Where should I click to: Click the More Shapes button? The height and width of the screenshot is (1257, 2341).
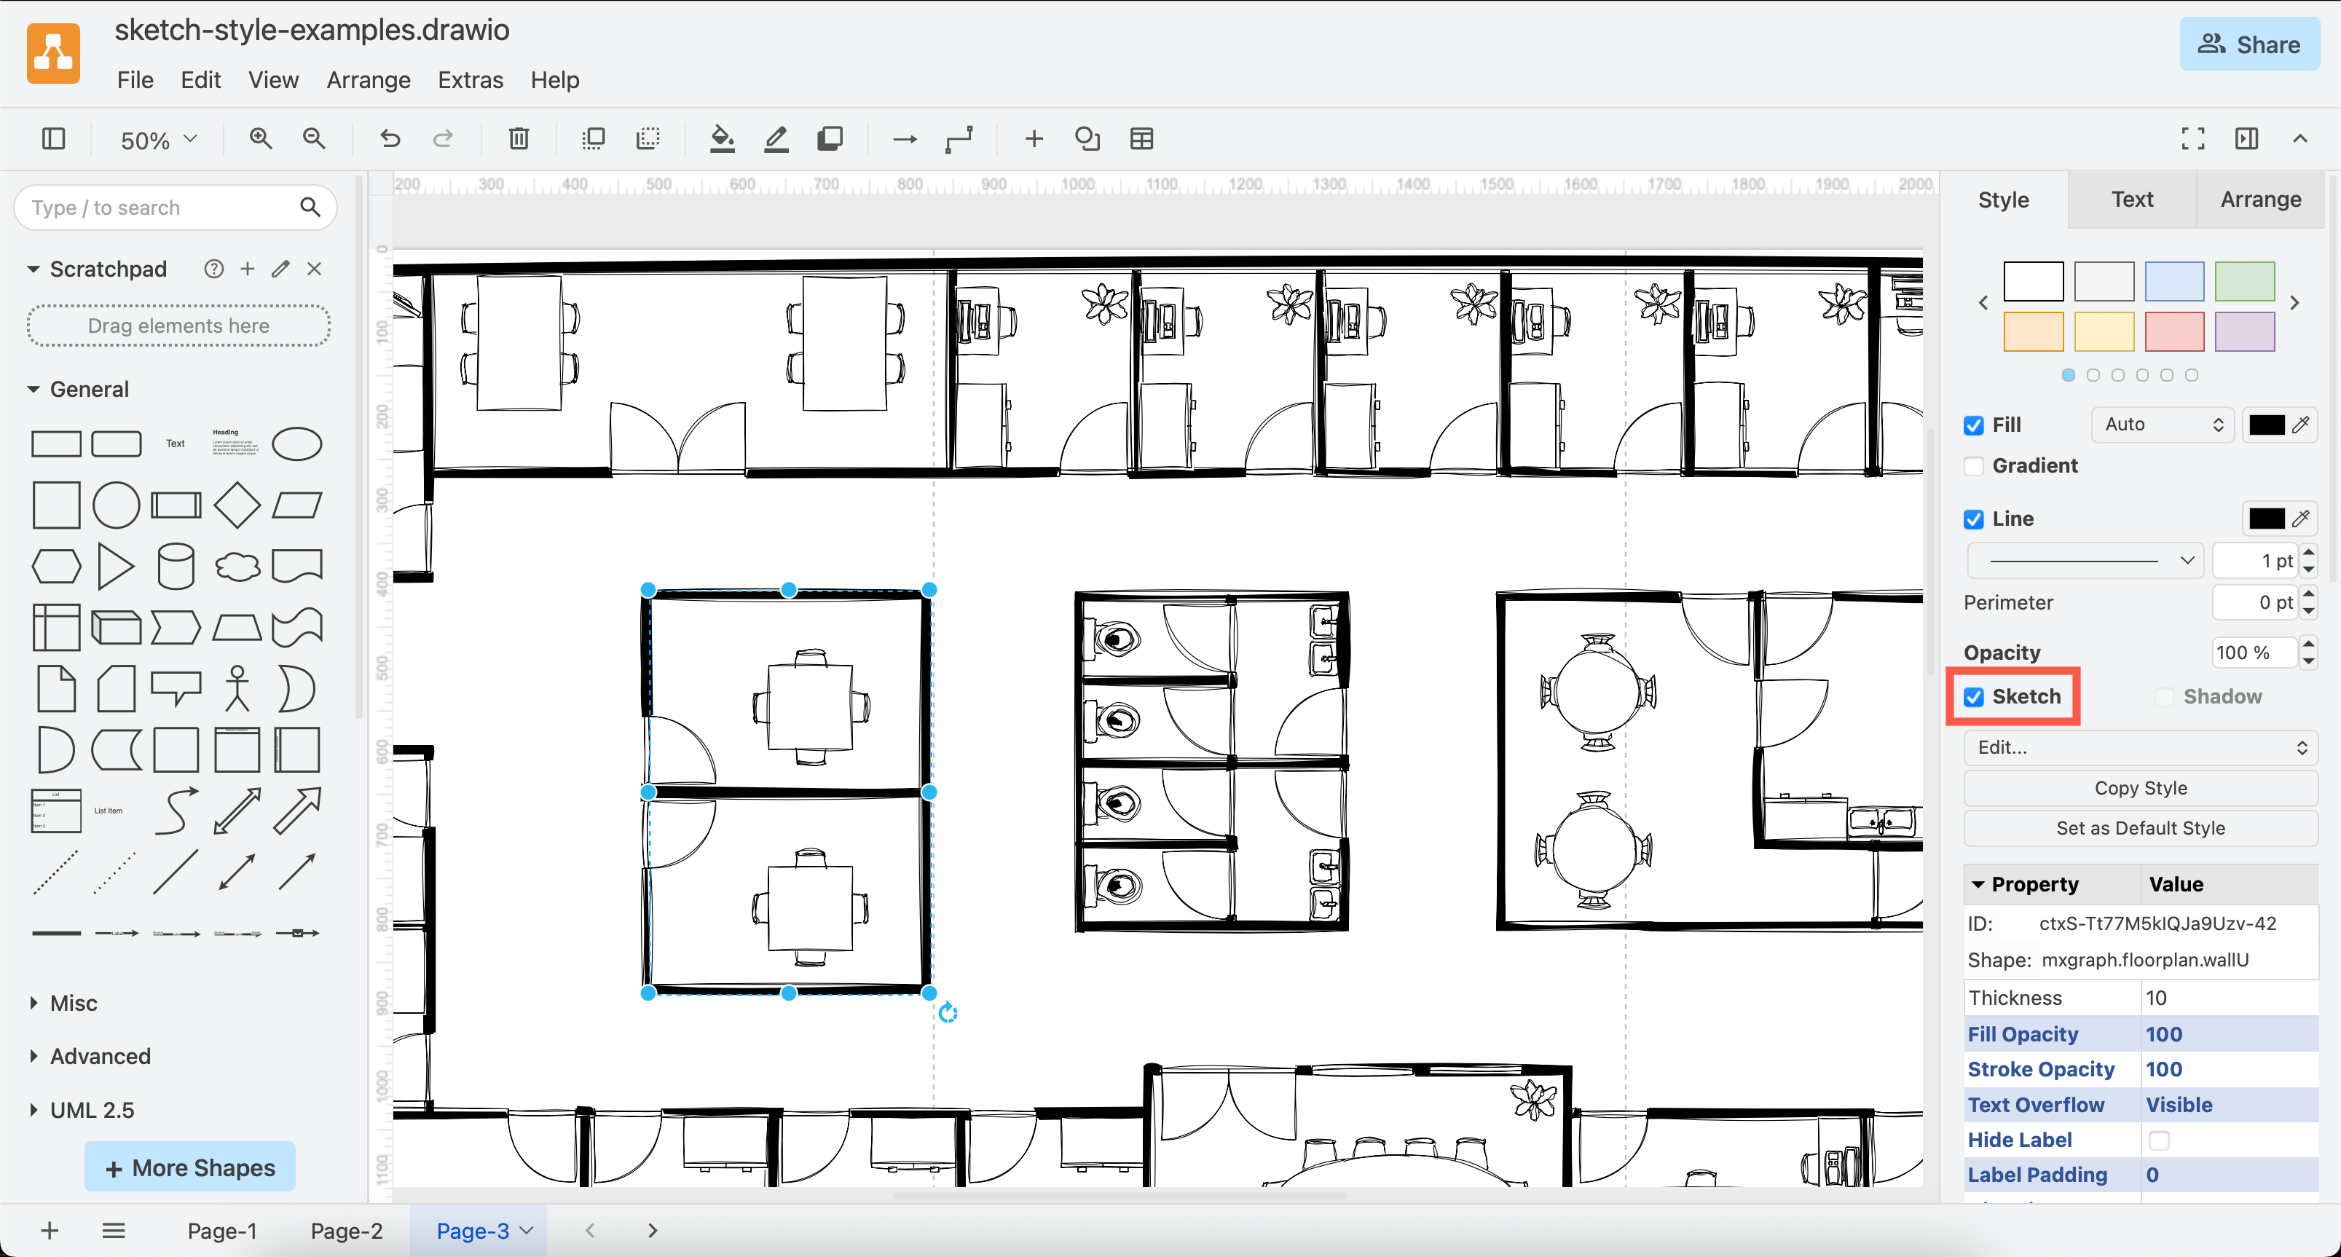[189, 1166]
